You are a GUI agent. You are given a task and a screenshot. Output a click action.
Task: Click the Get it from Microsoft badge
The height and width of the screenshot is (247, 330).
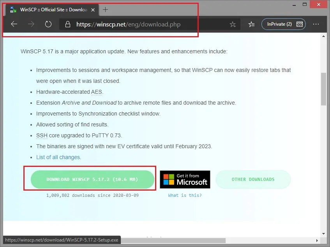(185, 179)
